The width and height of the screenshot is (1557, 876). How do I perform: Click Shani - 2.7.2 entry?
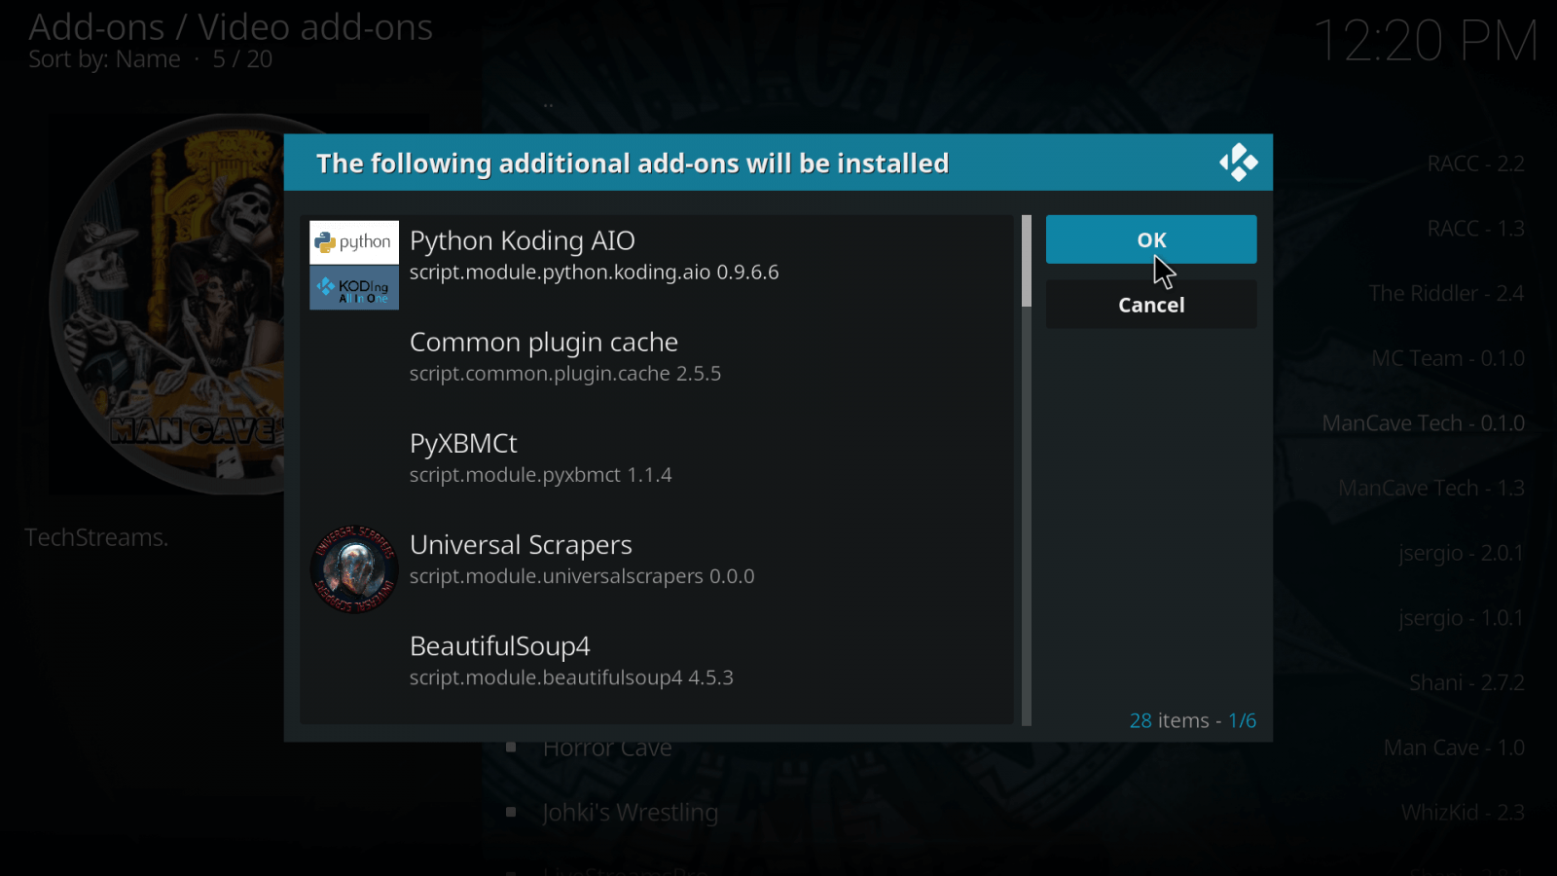coord(1466,682)
